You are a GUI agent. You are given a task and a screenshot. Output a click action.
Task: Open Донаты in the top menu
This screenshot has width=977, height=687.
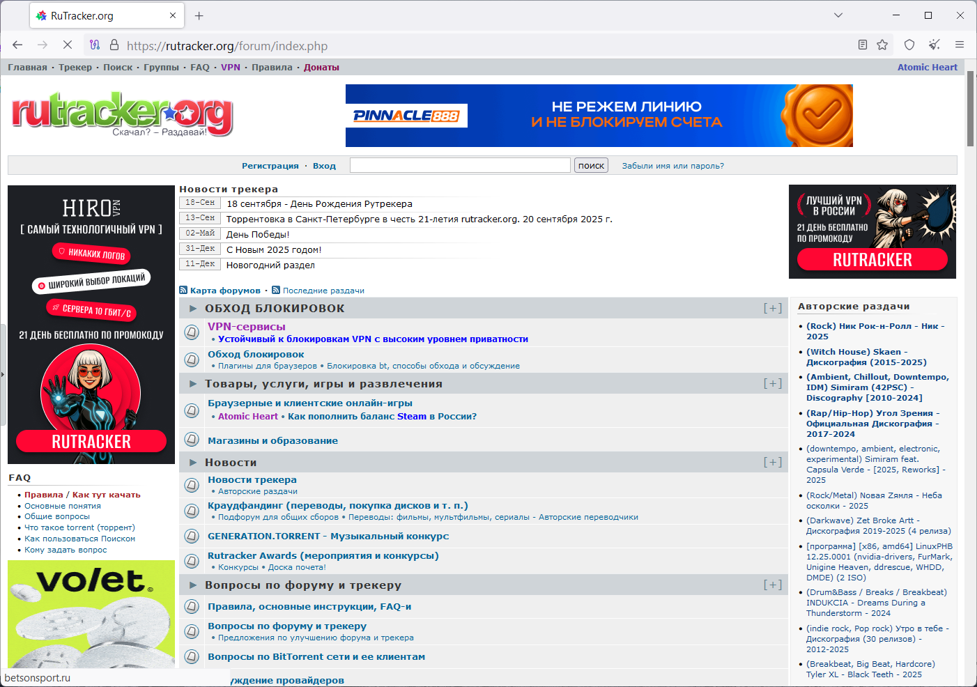(321, 68)
